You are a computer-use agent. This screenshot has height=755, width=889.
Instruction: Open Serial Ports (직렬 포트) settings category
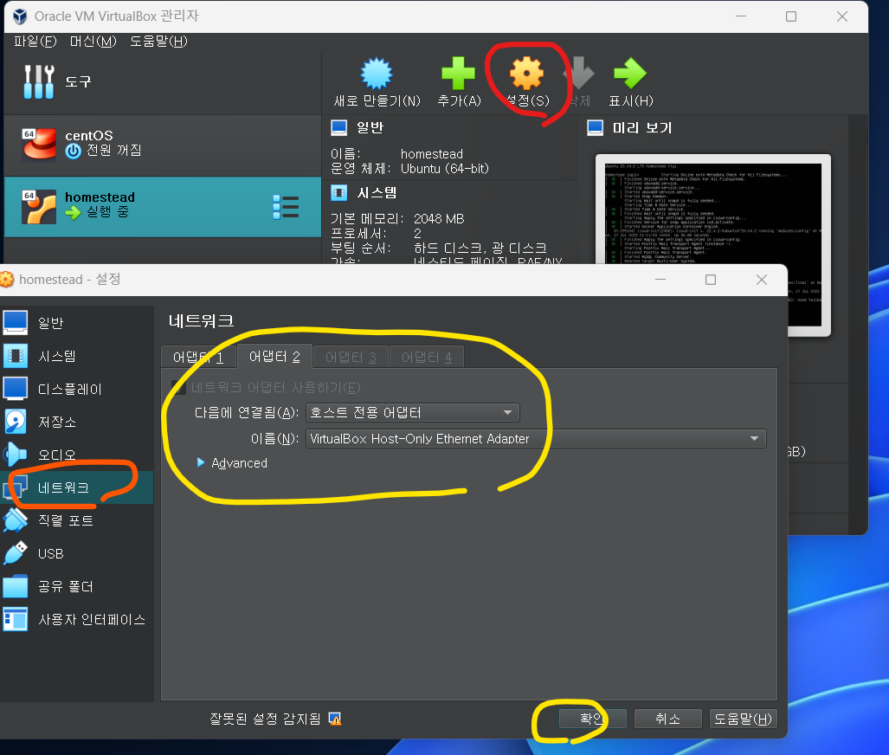pos(76,520)
